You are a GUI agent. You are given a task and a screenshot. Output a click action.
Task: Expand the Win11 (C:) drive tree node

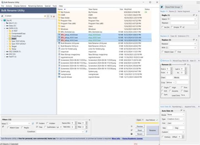[x=5, y=23]
